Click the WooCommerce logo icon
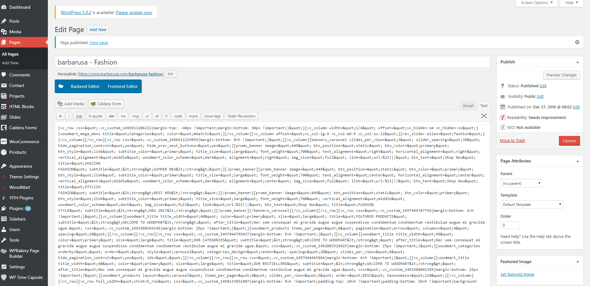 (x=4, y=142)
